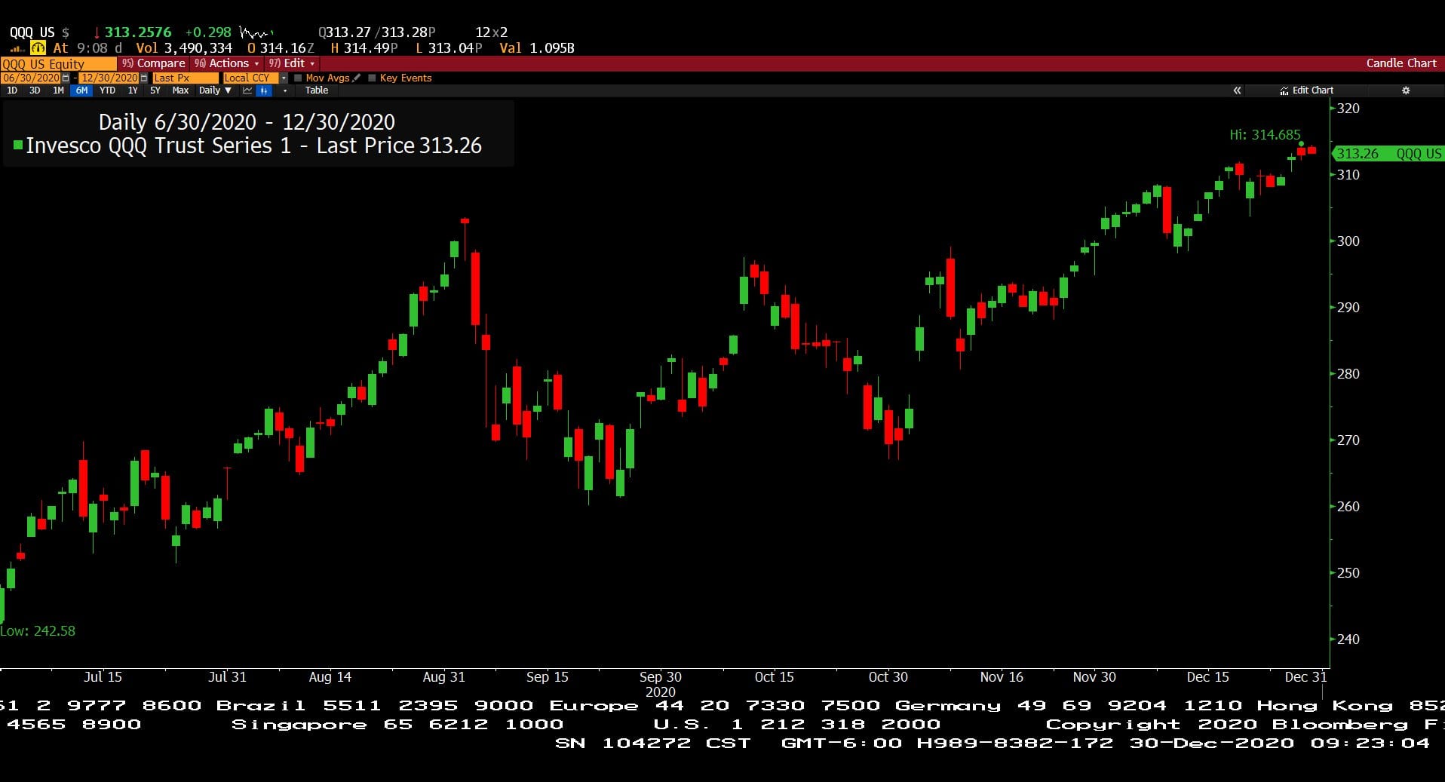Click the 30-Dec-2020 09:23:04 timestamp
This screenshot has height=782, width=1445.
coord(1279,743)
